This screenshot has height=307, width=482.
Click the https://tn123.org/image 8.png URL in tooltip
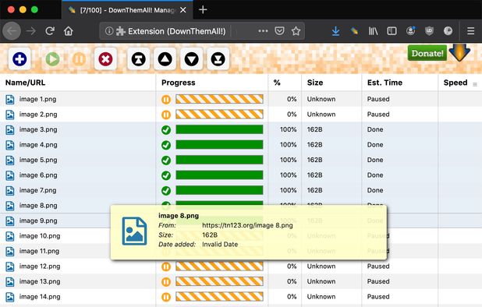pyautogui.click(x=247, y=225)
